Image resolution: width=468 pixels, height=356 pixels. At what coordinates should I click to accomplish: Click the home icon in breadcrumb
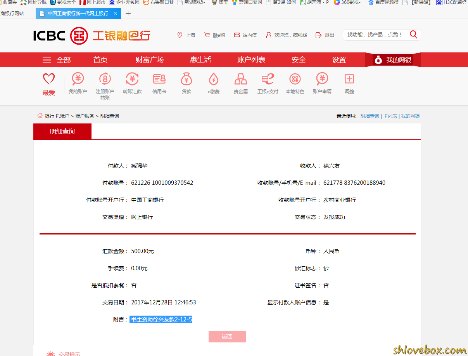click(40, 116)
